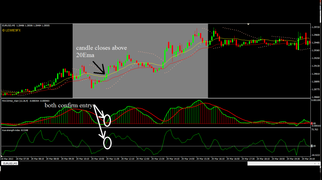Click the -44.5222 TSI scale value
Image resolution: width=322 pixels, height=180 pixels.
316,155
